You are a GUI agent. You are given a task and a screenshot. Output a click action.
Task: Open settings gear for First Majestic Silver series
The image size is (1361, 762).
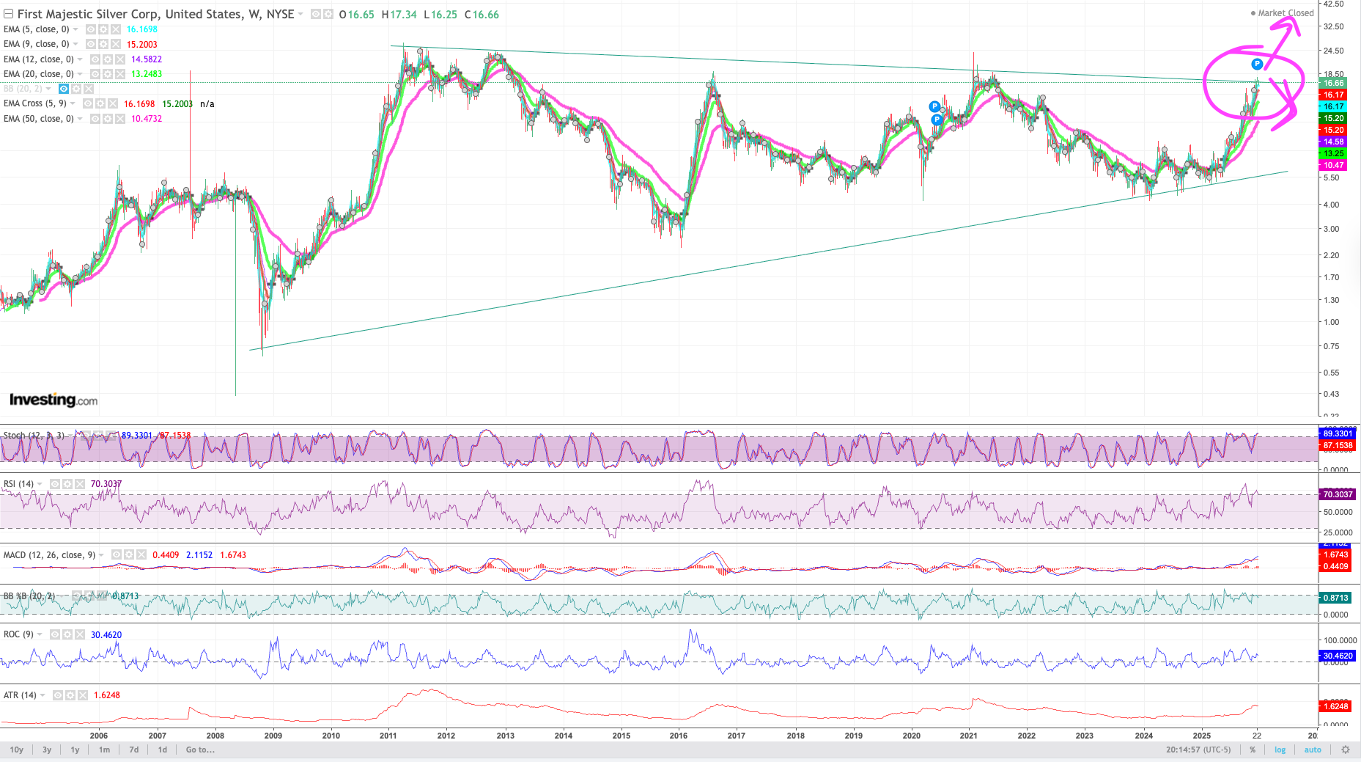pyautogui.click(x=328, y=14)
